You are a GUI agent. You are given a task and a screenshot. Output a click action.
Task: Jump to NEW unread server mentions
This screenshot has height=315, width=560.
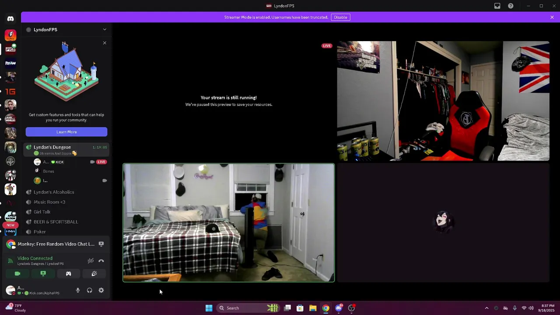pos(10,225)
